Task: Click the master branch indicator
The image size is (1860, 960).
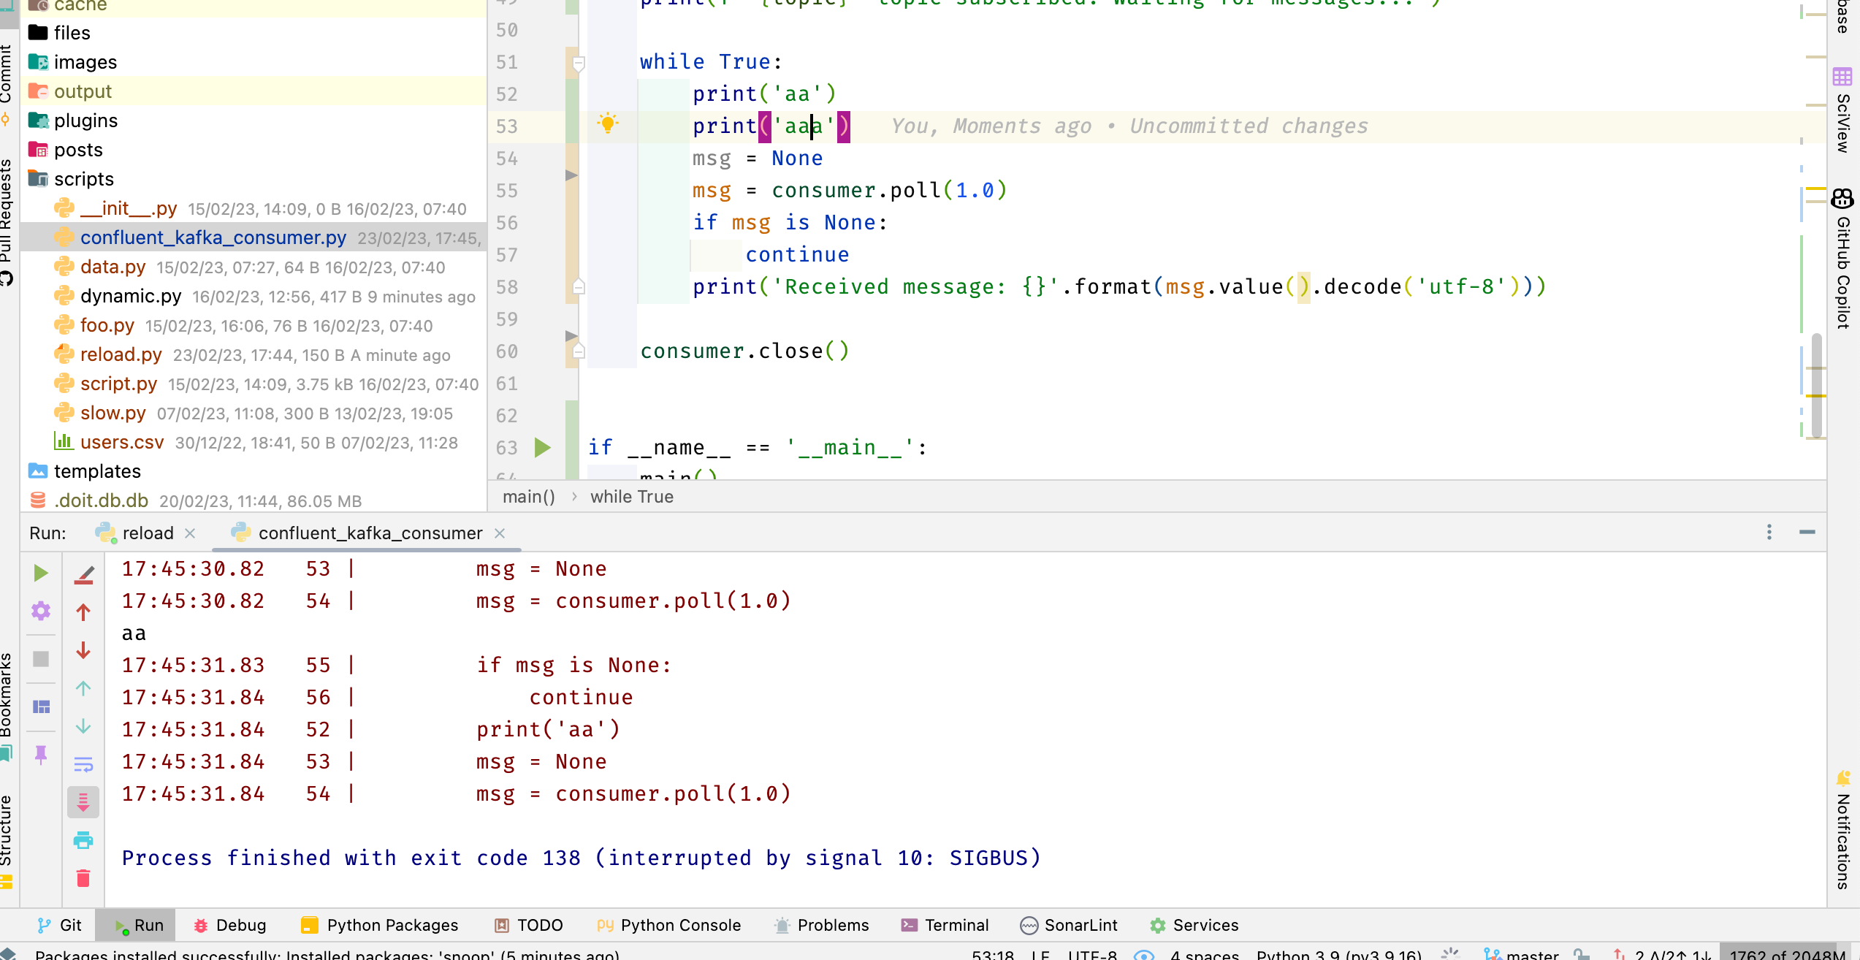Action: [1534, 955]
